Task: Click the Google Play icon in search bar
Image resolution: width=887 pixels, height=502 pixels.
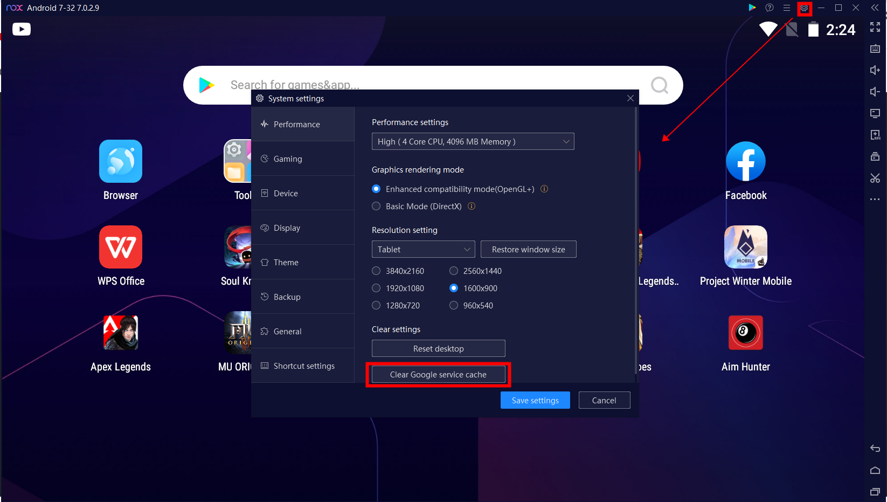Action: [207, 85]
